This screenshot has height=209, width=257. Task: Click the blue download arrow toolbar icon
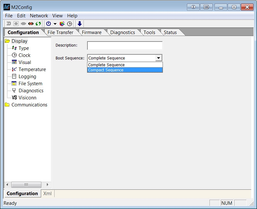click(80, 24)
